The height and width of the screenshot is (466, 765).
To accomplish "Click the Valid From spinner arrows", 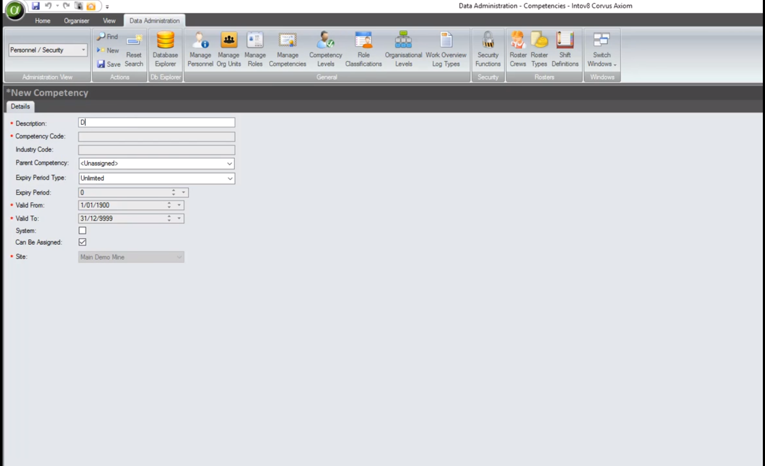I will point(169,205).
